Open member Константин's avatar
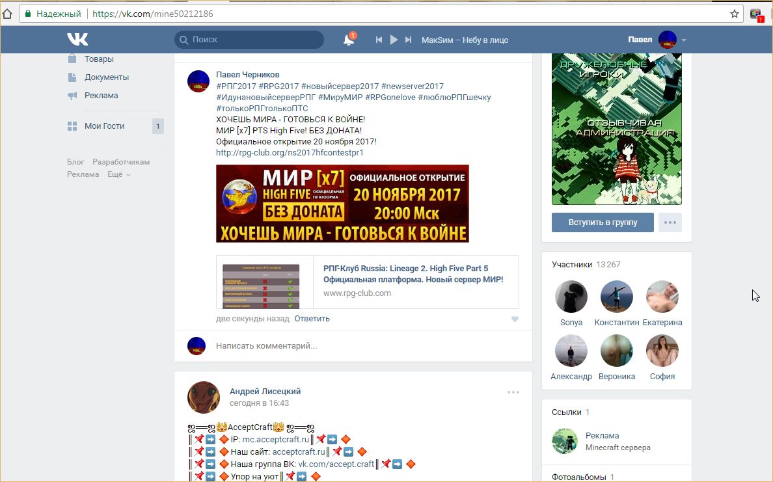Screen dimensions: 773x482 [x=617, y=297]
